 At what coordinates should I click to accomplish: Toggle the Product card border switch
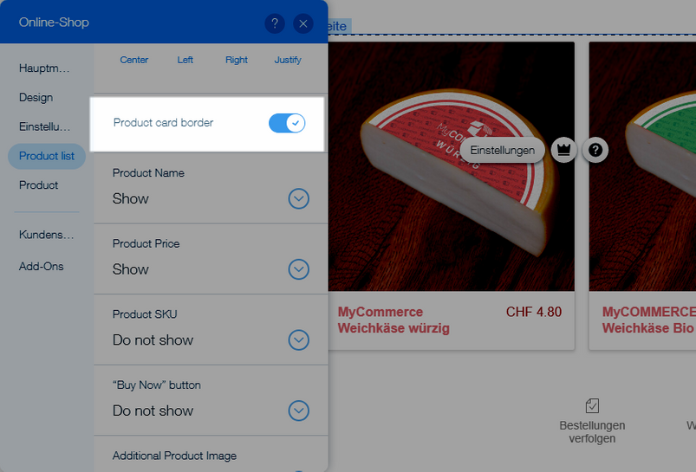287,123
